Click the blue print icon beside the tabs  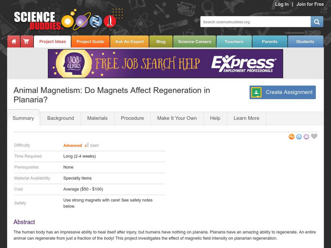298,136
